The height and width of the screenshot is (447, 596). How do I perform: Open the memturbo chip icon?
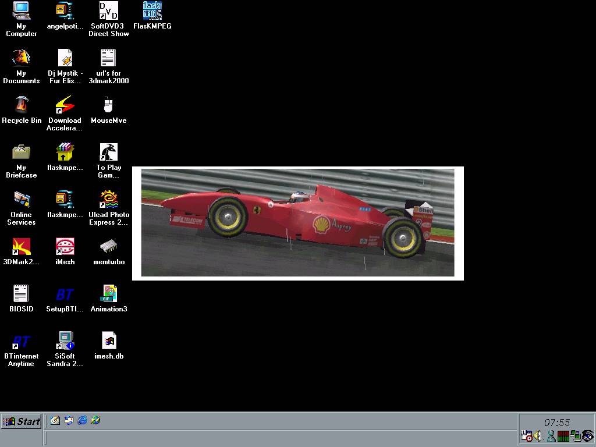pyautogui.click(x=108, y=246)
